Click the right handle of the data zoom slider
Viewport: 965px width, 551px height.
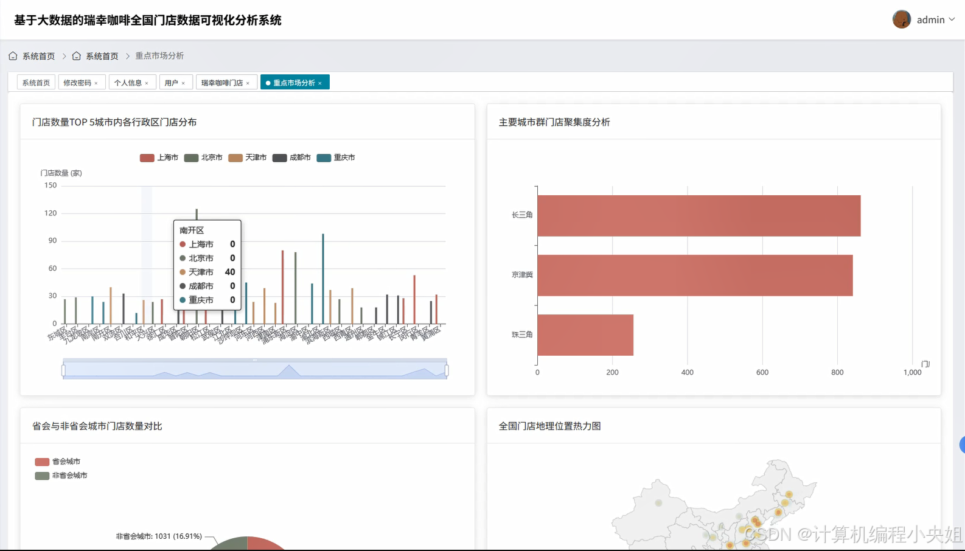click(x=447, y=370)
